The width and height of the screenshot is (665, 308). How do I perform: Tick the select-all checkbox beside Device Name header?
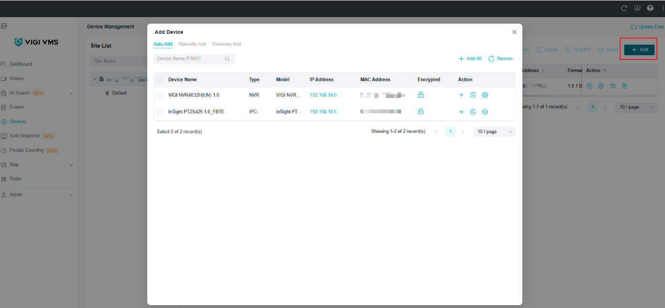pyautogui.click(x=160, y=80)
